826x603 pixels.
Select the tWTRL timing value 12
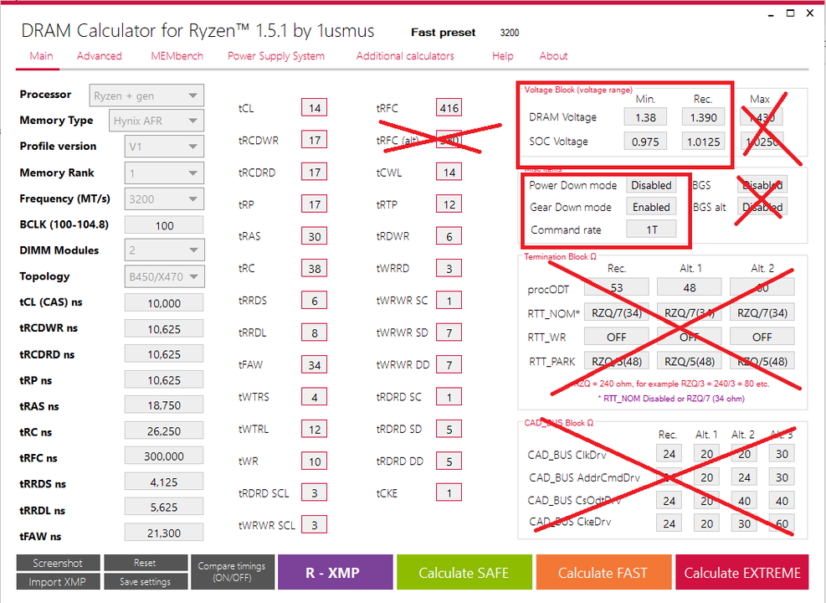point(315,429)
